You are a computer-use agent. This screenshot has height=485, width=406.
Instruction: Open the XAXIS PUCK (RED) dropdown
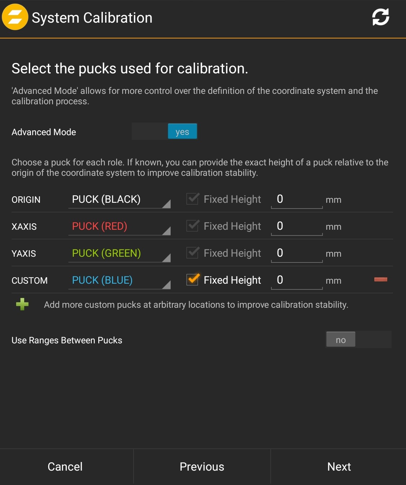tap(119, 227)
